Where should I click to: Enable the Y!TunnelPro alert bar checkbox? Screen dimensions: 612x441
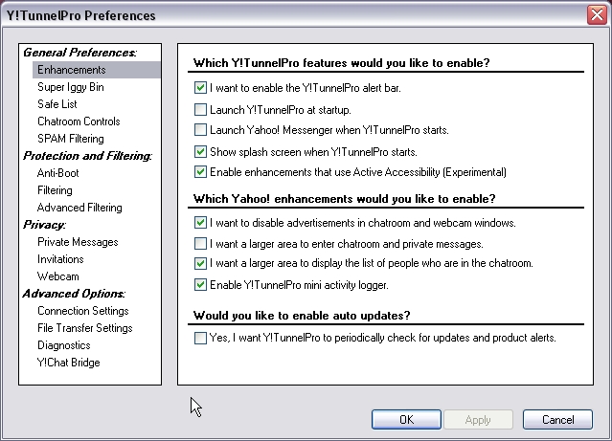(x=200, y=88)
